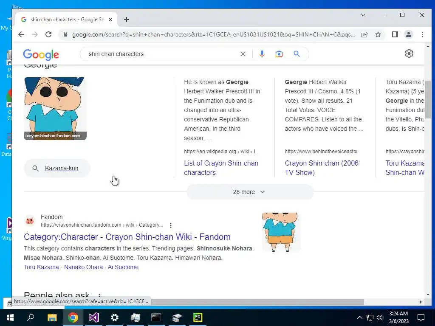Viewport: 435px width, 326px height.
Task: Click Fandom site favicon
Action: [x=30, y=221]
